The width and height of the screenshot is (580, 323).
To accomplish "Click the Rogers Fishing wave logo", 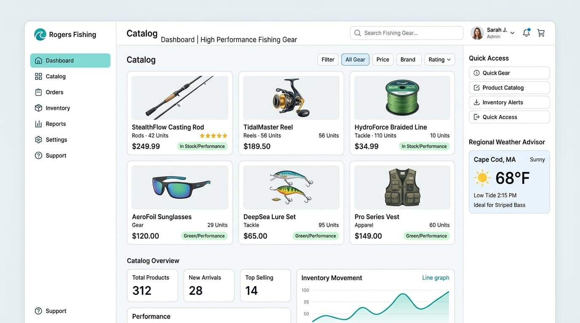I will 40,34.
